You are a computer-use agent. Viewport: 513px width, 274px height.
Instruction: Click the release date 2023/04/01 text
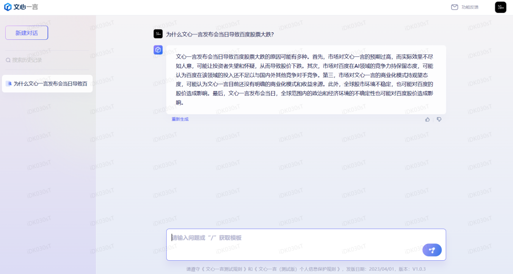(x=382, y=269)
